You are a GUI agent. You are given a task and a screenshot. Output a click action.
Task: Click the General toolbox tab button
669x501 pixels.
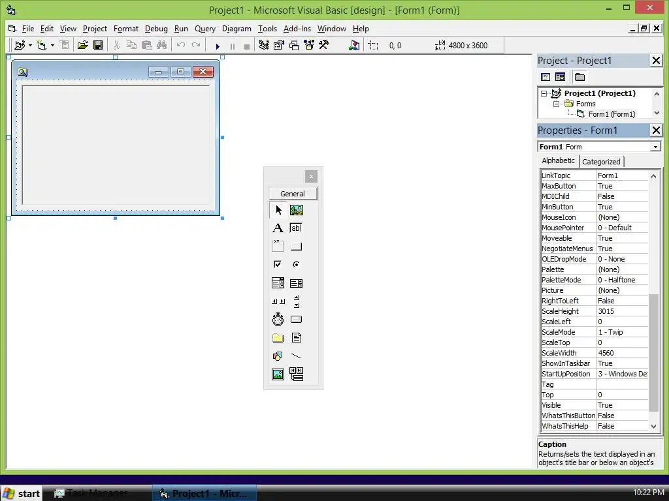pyautogui.click(x=293, y=193)
